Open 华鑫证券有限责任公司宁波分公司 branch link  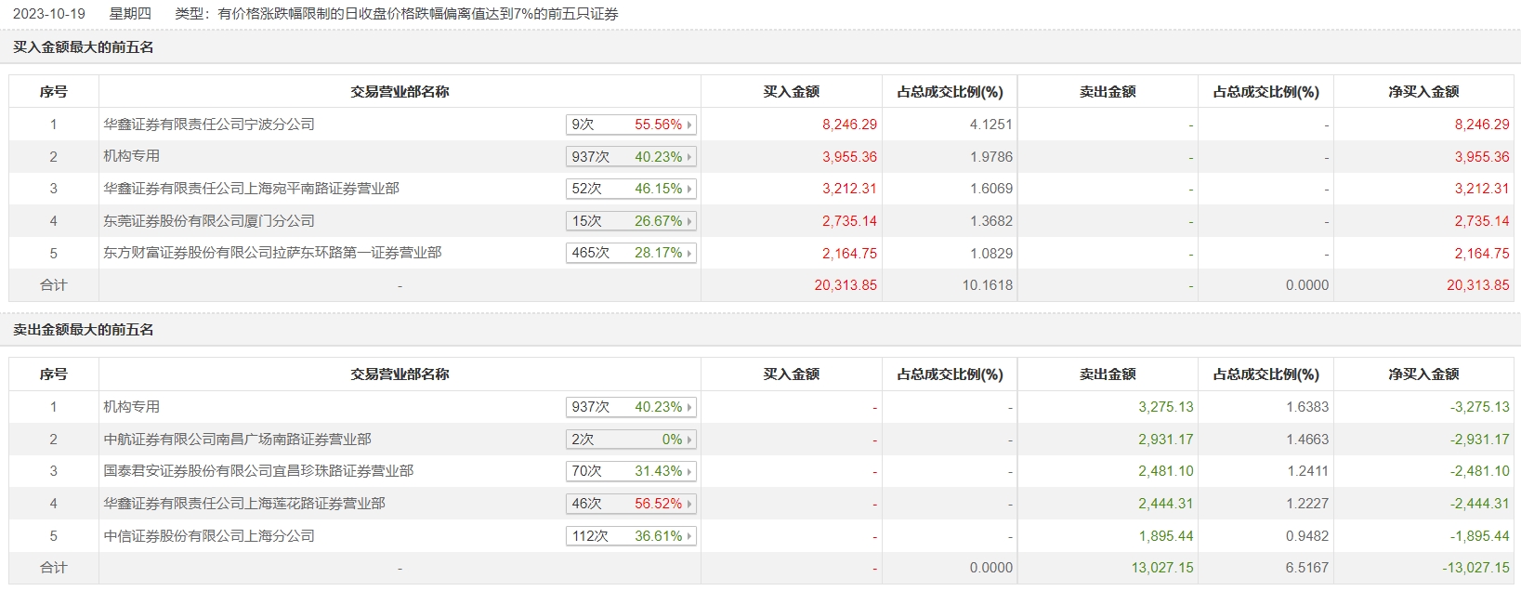209,125
